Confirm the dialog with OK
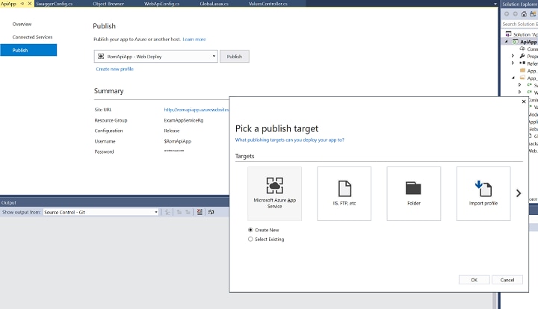This screenshot has height=309, width=538. [474, 280]
